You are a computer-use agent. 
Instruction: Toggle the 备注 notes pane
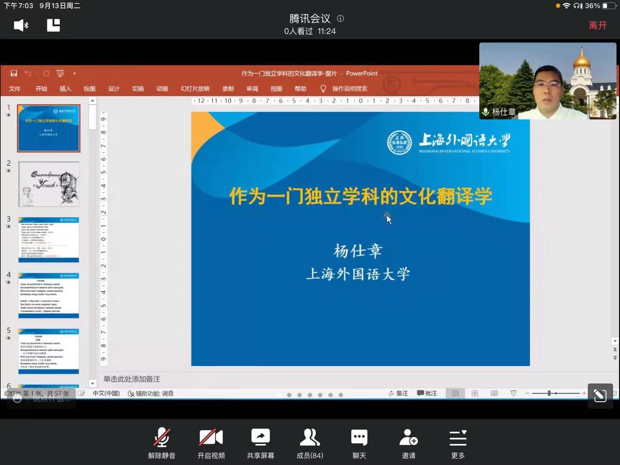[398, 393]
